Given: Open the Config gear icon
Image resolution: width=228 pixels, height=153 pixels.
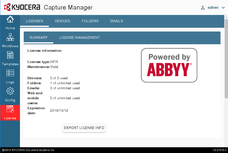Looking at the screenshot, I should tap(10, 91).
